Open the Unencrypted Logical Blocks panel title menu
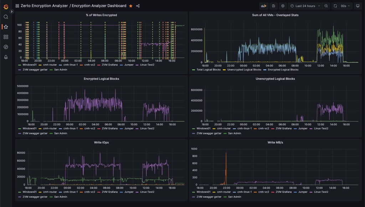 275,79
